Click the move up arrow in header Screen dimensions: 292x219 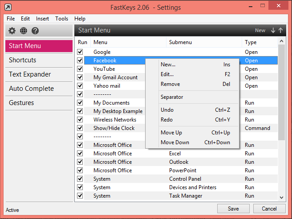(x=280, y=30)
